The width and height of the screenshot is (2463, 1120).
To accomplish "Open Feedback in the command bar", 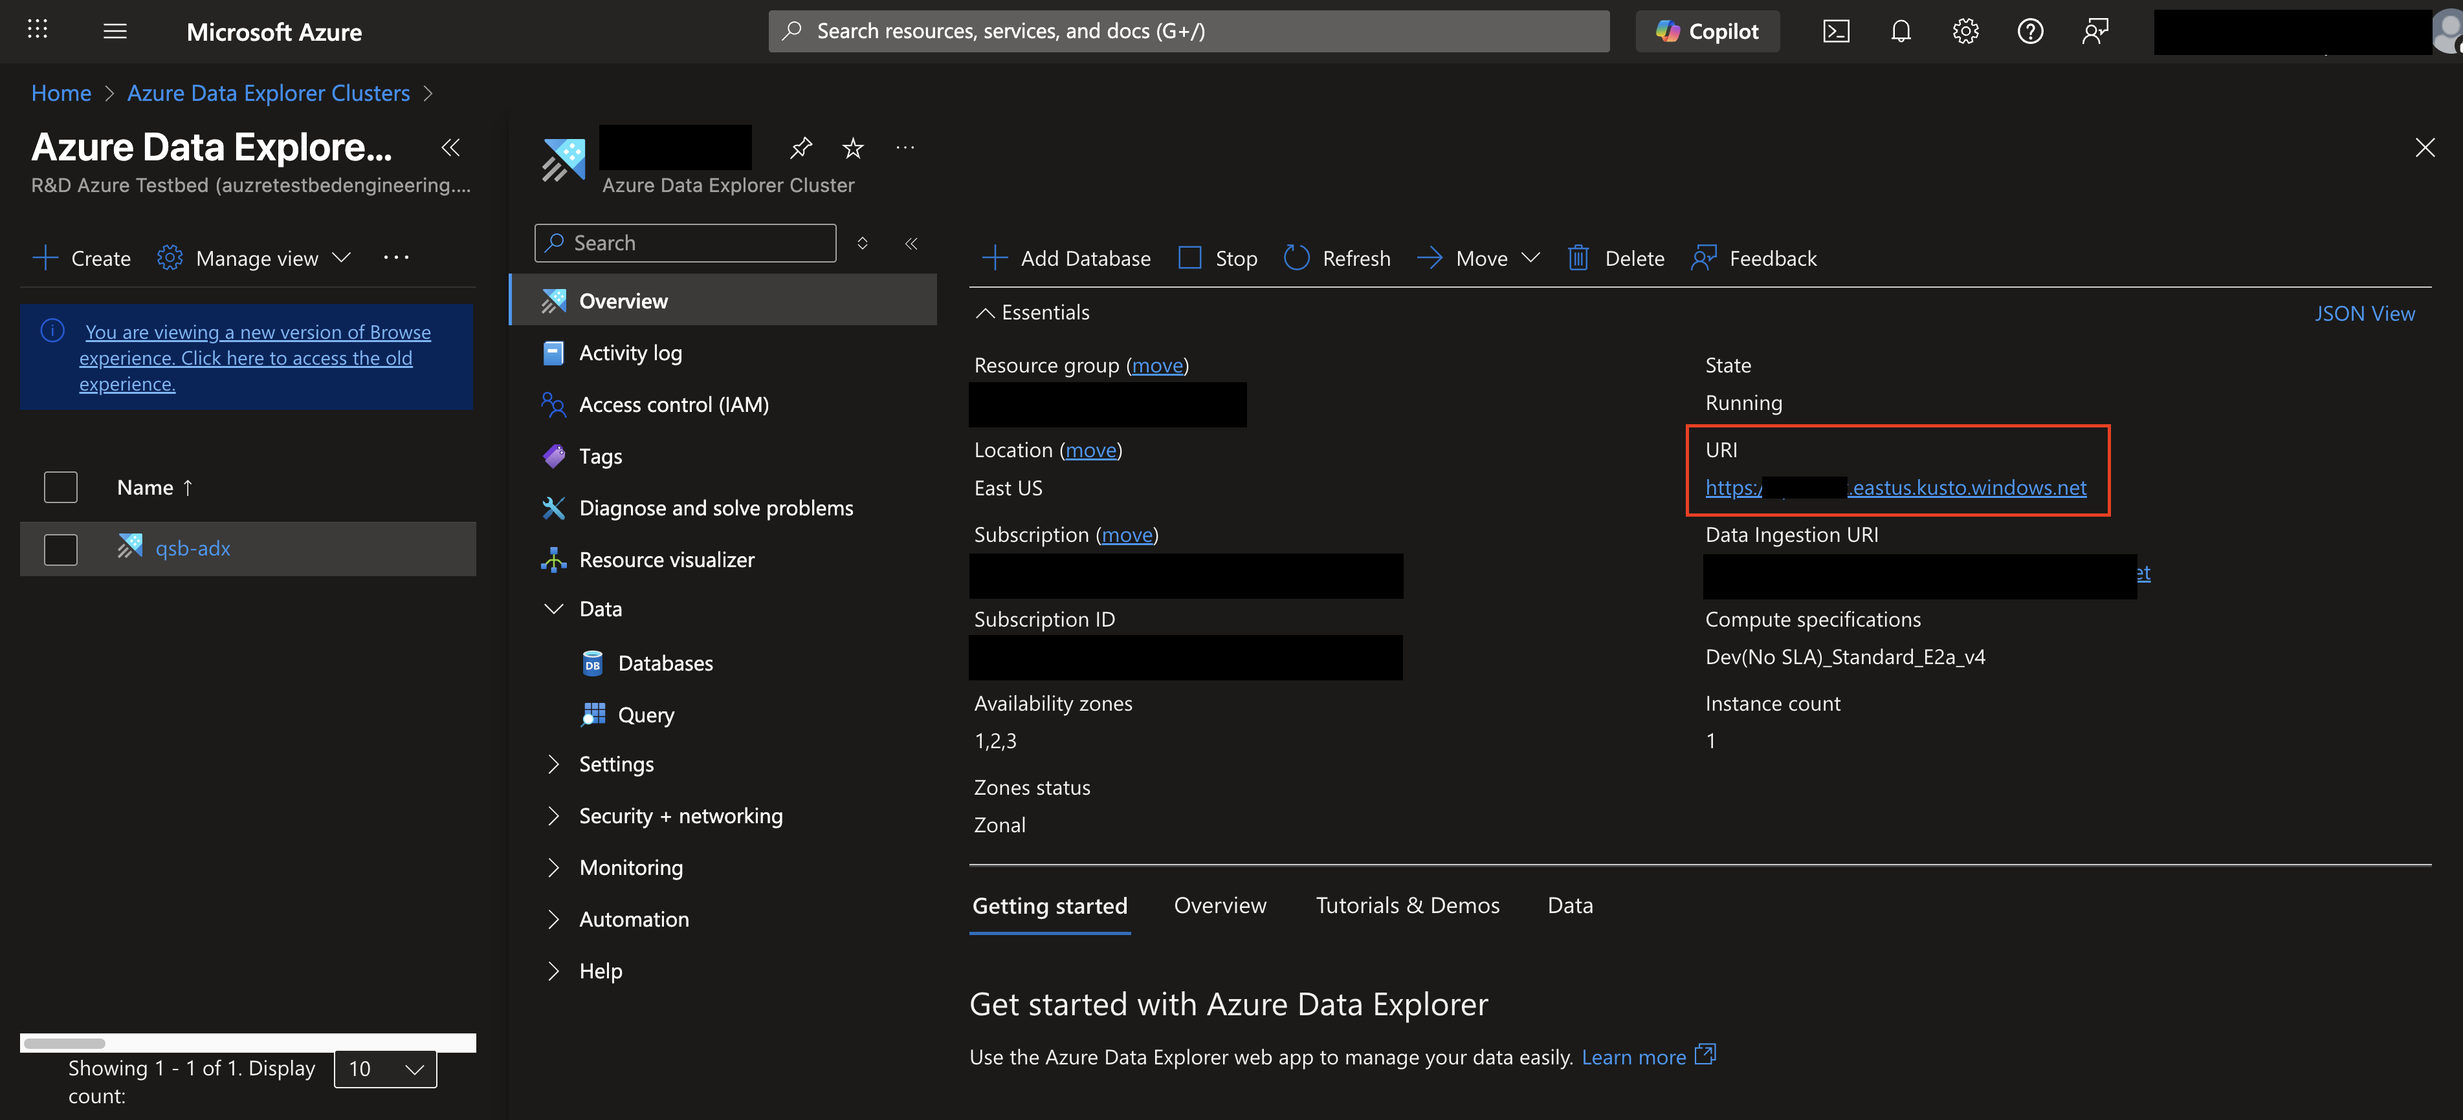I will pyautogui.click(x=1754, y=258).
